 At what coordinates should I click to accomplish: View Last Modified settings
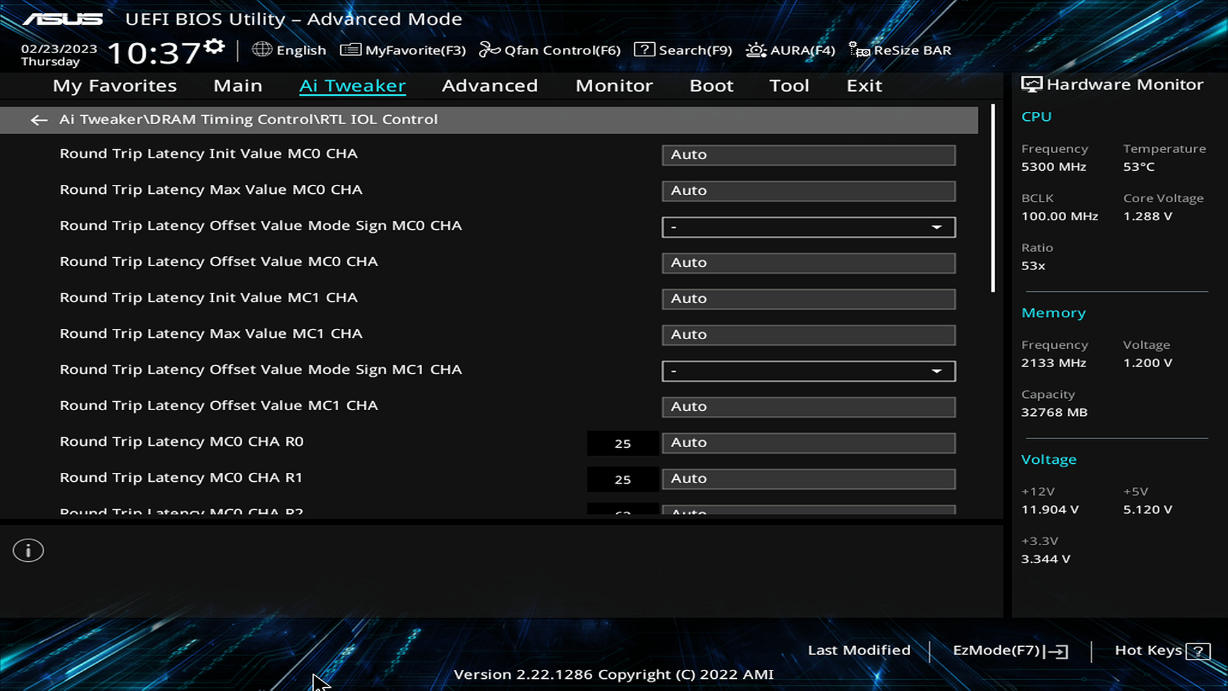[858, 649]
